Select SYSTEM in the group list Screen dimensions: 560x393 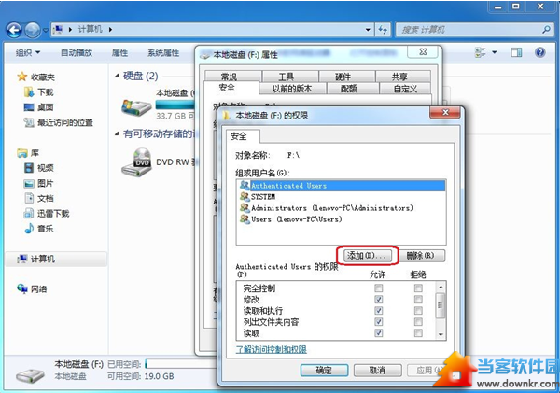pyautogui.click(x=342, y=196)
